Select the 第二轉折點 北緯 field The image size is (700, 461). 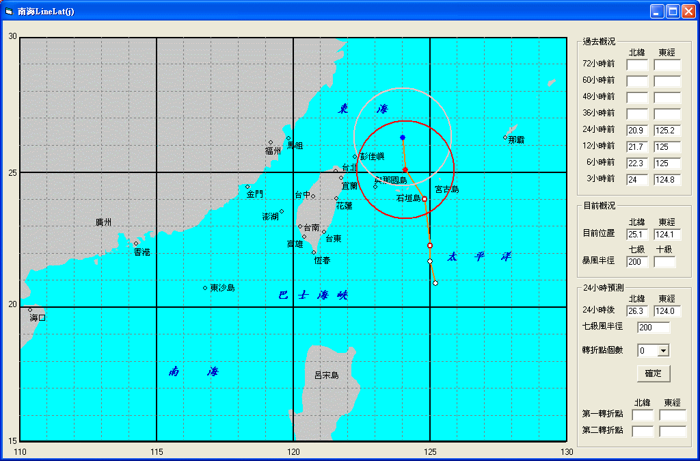click(643, 432)
